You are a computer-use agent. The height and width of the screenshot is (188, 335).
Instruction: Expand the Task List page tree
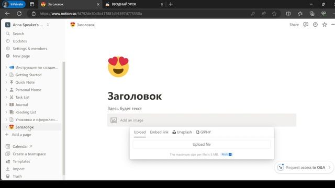[x=6, y=97]
